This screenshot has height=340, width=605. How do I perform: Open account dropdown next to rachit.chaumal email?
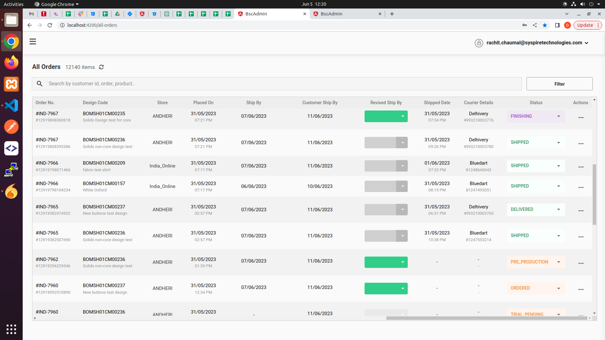point(586,43)
